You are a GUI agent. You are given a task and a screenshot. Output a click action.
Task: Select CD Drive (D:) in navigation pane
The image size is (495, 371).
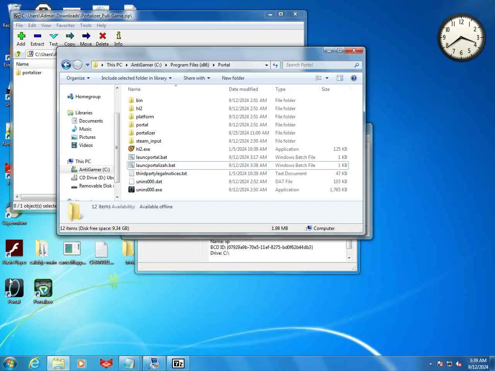tap(92, 178)
